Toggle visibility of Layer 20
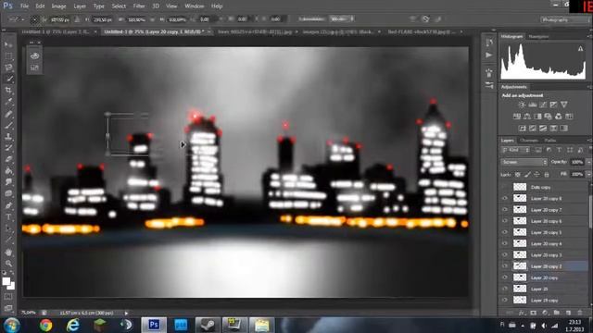593x333 pixels. pos(505,289)
